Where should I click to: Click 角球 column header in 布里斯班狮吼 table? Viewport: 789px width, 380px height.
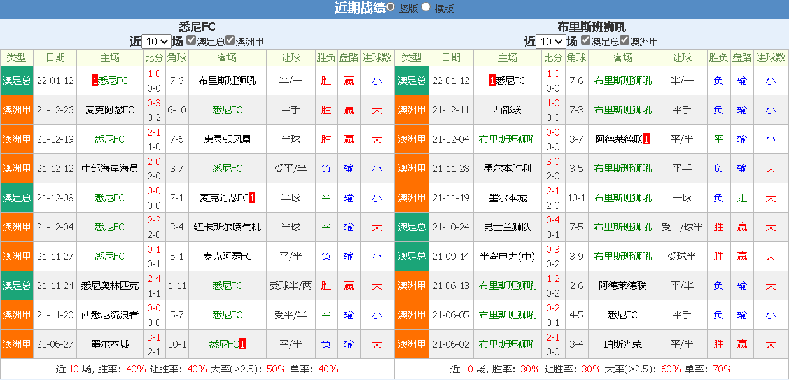pos(576,58)
